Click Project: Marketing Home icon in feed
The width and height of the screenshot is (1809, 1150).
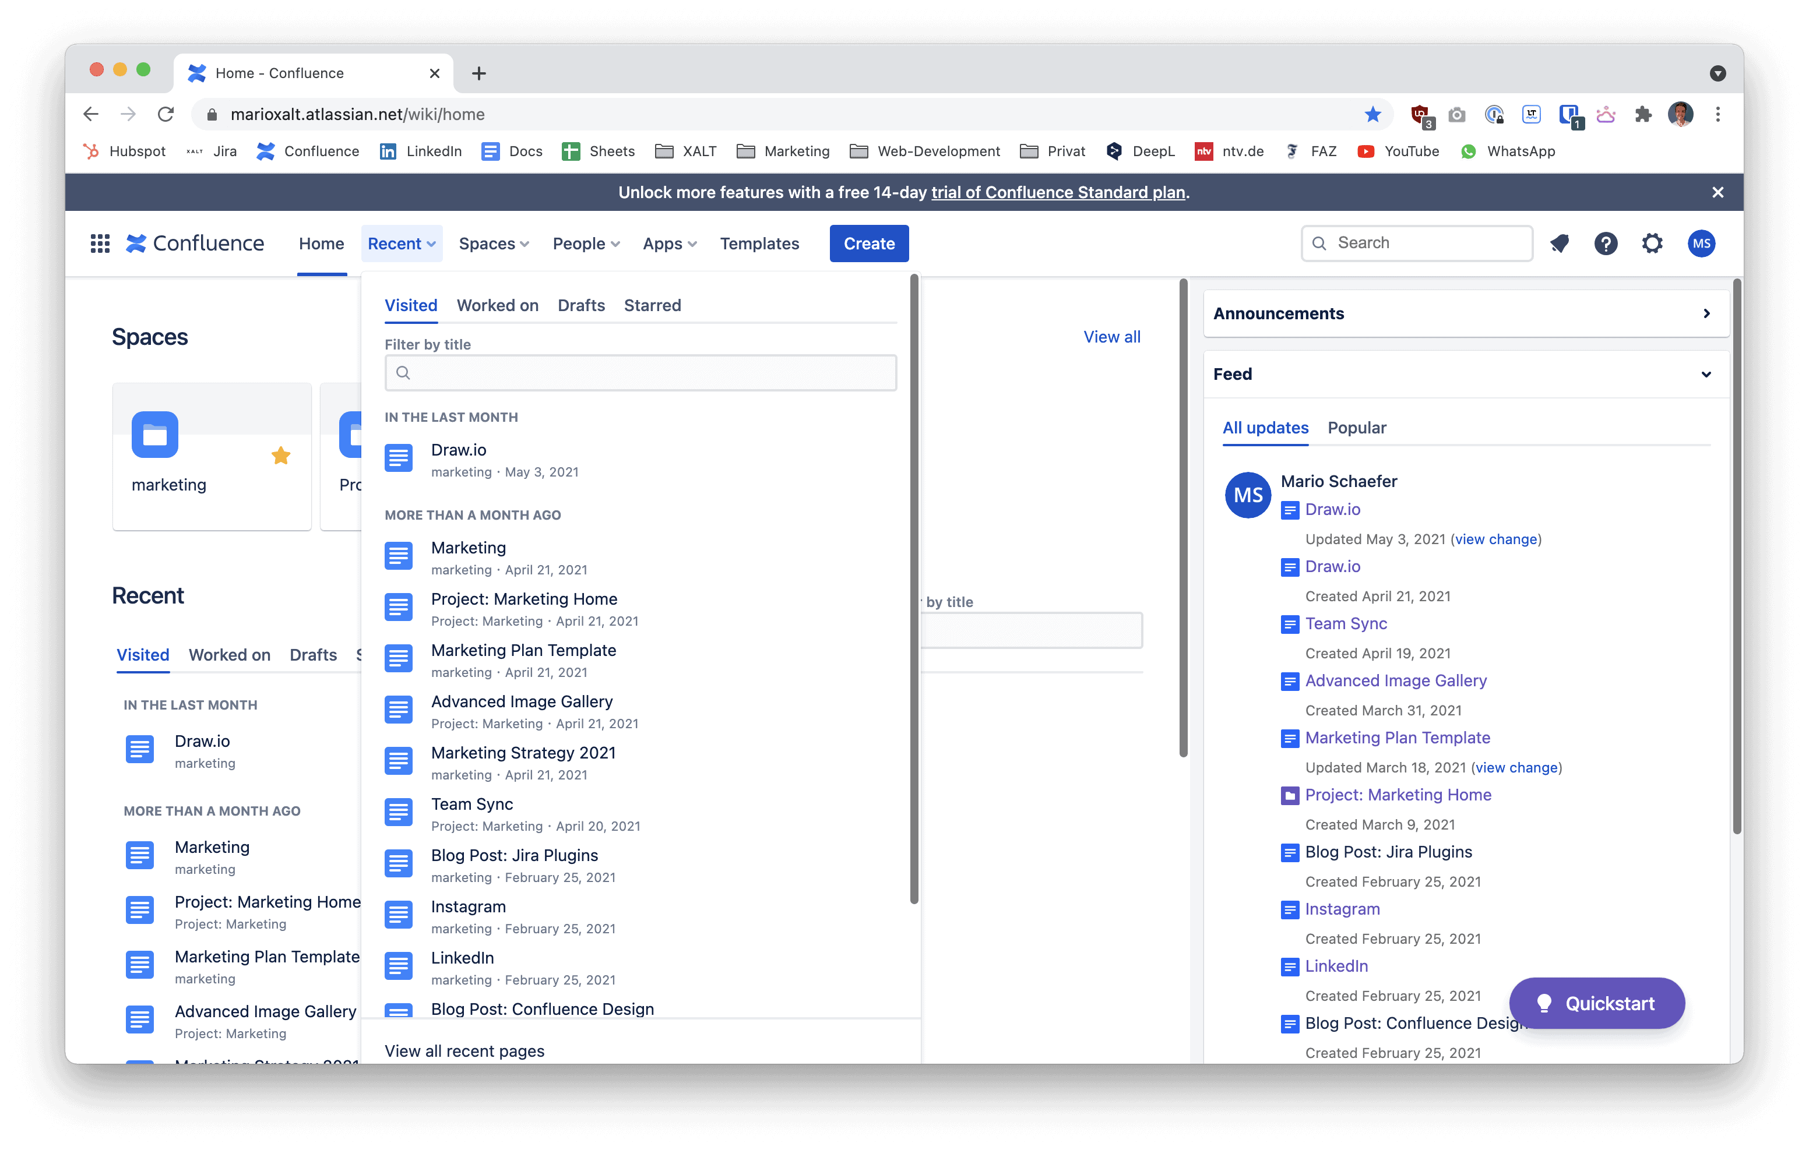tap(1290, 795)
